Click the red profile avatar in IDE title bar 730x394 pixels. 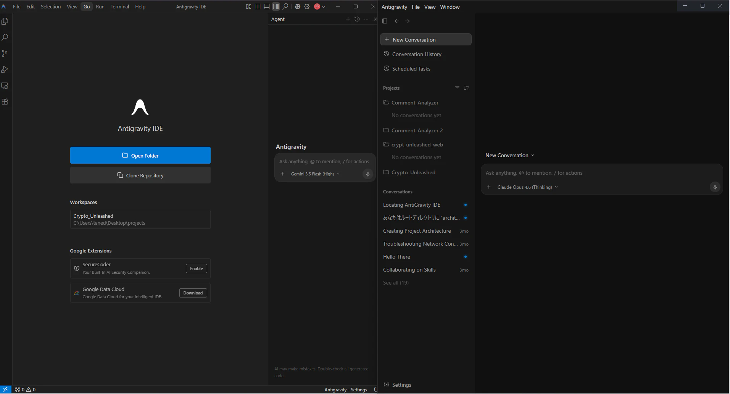tap(317, 6)
